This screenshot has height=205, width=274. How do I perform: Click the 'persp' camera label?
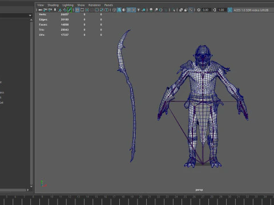[x=199, y=190]
